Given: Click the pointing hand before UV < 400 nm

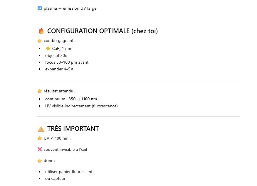Looking at the screenshot, I should click(40, 138).
